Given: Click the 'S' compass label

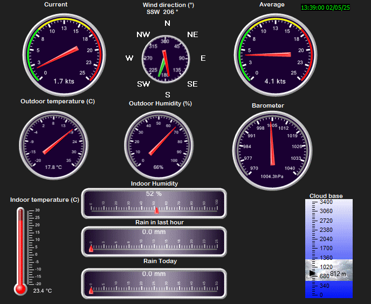Looking at the screenshot, I should [168, 95].
